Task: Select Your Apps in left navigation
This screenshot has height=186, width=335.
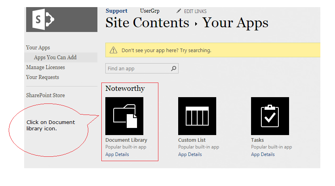Action: pos(38,47)
